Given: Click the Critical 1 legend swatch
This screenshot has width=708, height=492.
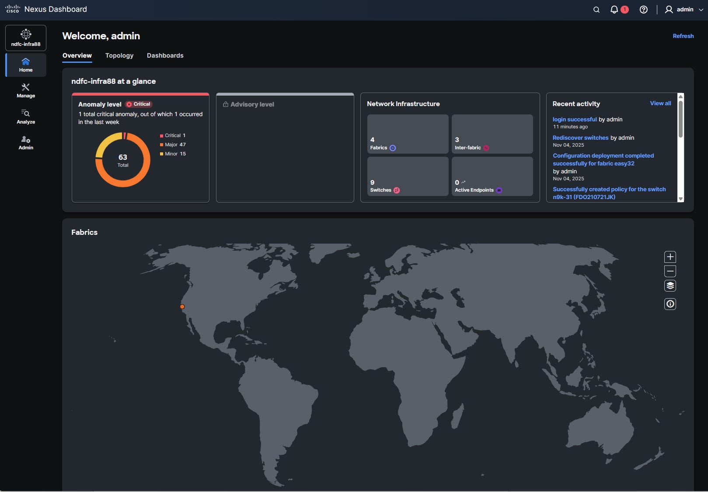Looking at the screenshot, I should coord(161,136).
